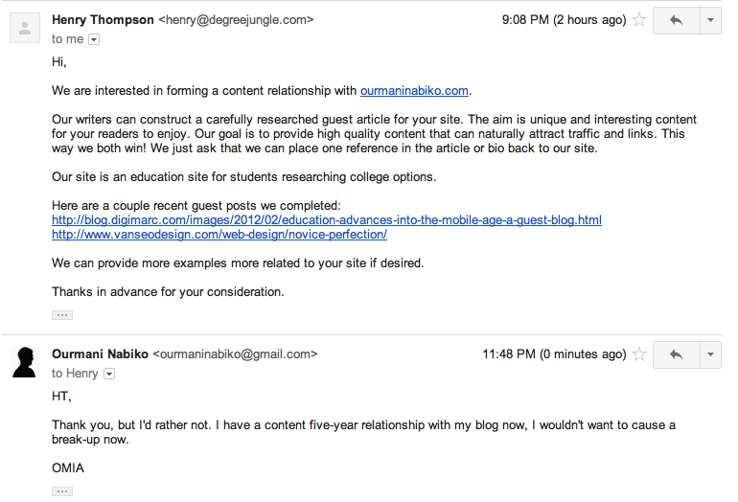Reply to Ourmani Nabiko's message
This screenshot has height=502, width=738.
pyautogui.click(x=676, y=354)
